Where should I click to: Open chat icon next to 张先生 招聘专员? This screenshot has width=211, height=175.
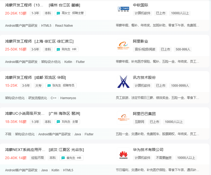click(x=49, y=86)
